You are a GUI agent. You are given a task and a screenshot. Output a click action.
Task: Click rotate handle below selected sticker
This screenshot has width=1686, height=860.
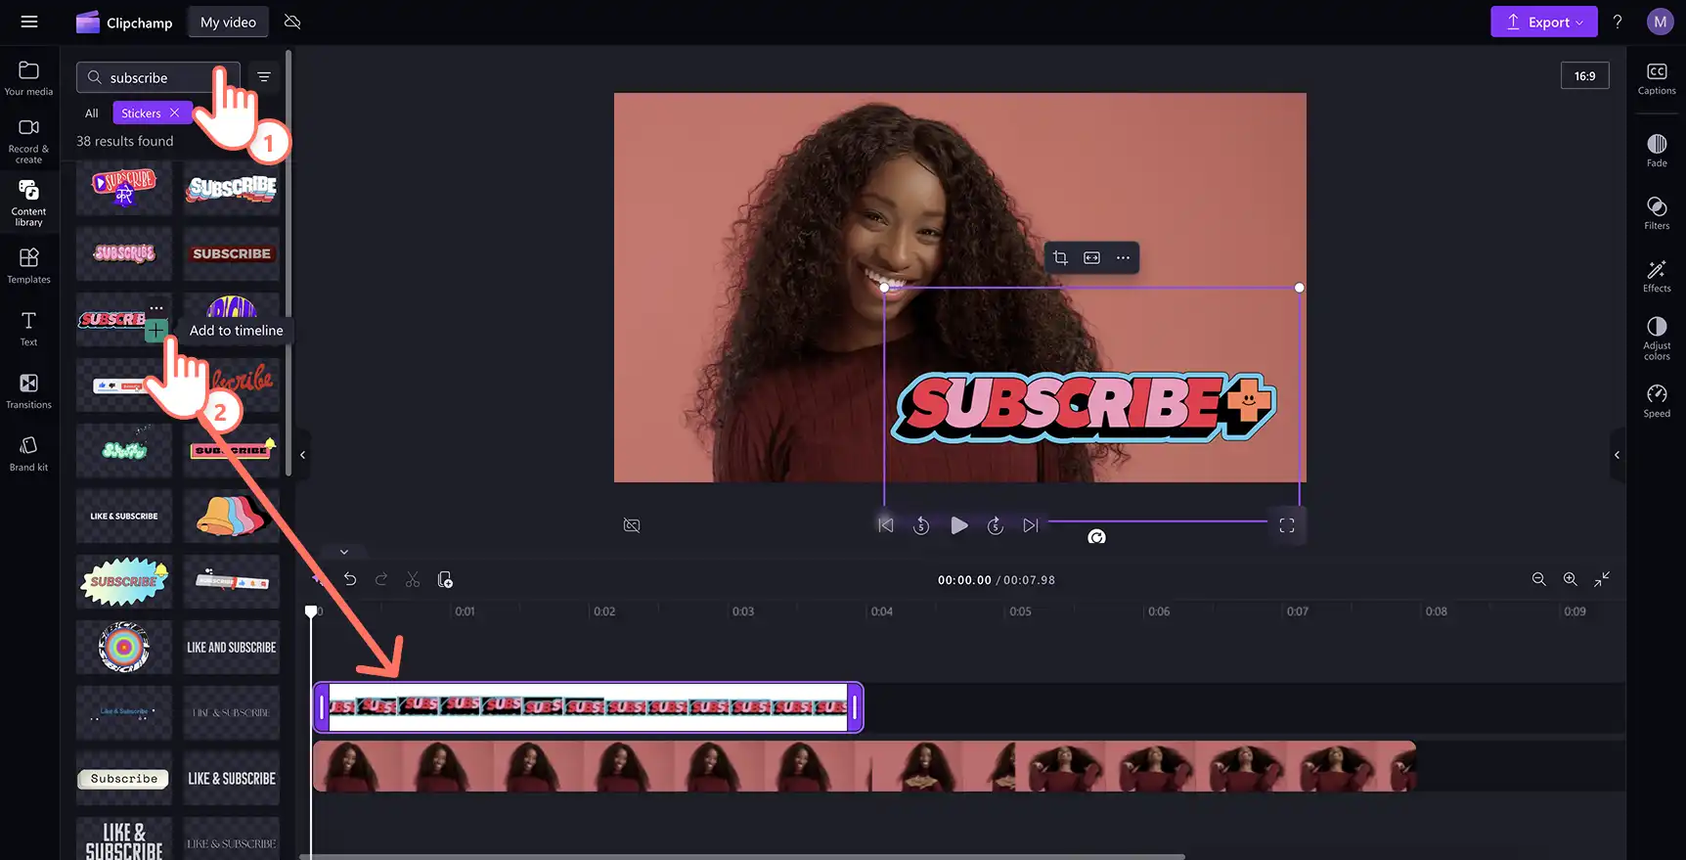click(x=1096, y=537)
